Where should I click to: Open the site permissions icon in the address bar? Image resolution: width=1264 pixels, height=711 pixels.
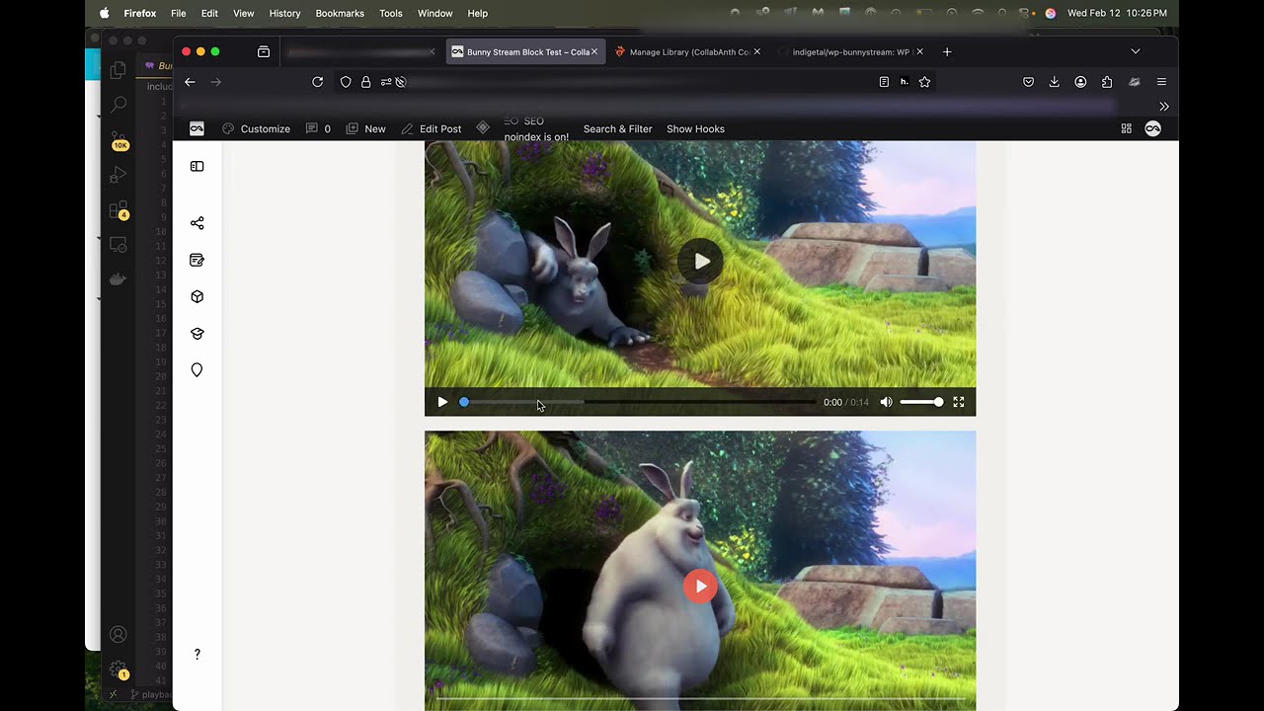coord(386,82)
